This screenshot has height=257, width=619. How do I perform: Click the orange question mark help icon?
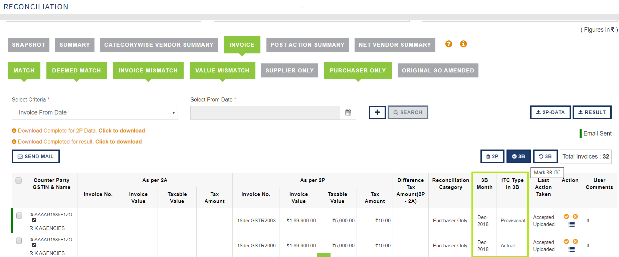pyautogui.click(x=449, y=44)
